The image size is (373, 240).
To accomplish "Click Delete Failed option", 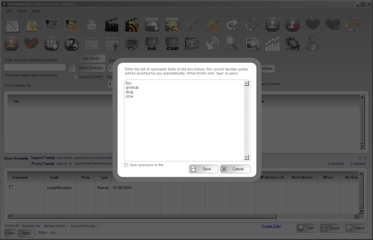I will tap(55, 226).
